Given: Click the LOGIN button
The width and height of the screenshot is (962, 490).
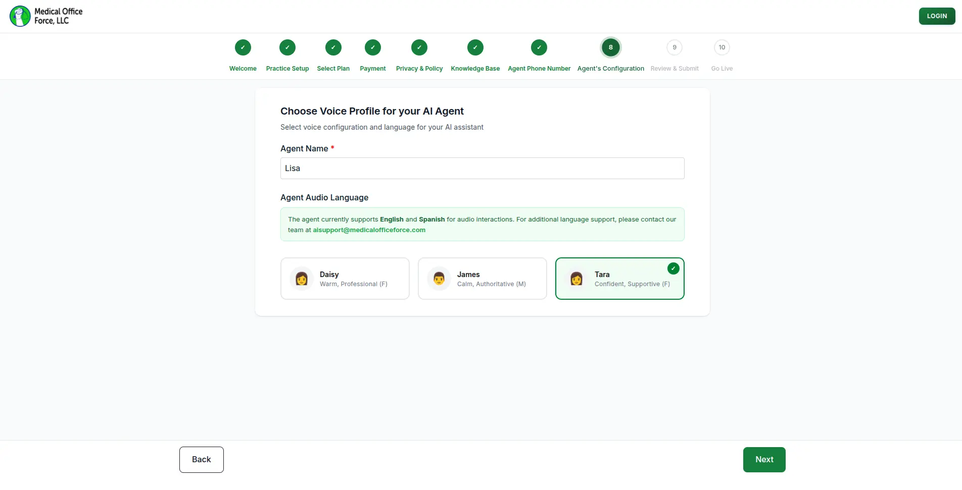Looking at the screenshot, I should [x=937, y=16].
